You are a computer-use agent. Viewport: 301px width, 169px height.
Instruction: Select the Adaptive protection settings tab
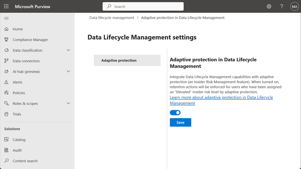tap(127, 60)
